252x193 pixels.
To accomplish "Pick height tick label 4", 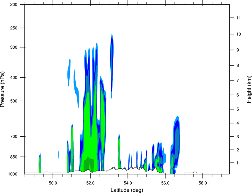I will pos(238,123).
